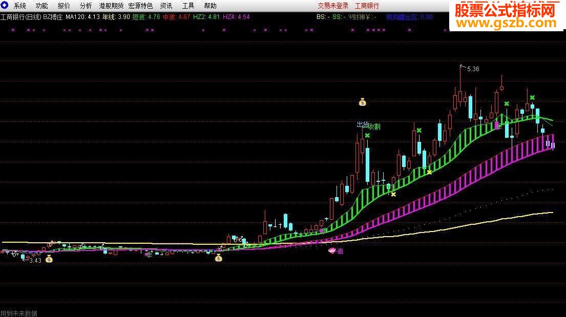The width and height of the screenshot is (566, 317).
Task: Click the money bag icon above 出货
Action: click(x=363, y=102)
